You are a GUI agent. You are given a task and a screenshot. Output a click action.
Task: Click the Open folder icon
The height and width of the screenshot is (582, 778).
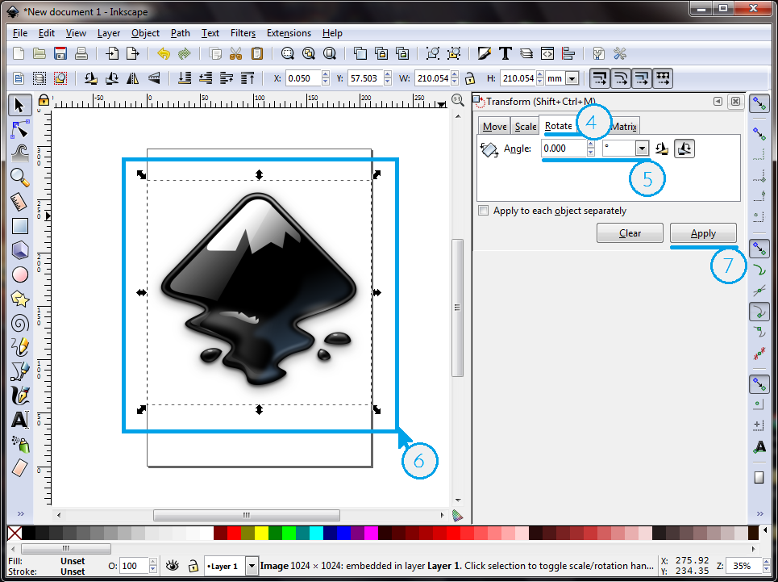tap(40, 53)
